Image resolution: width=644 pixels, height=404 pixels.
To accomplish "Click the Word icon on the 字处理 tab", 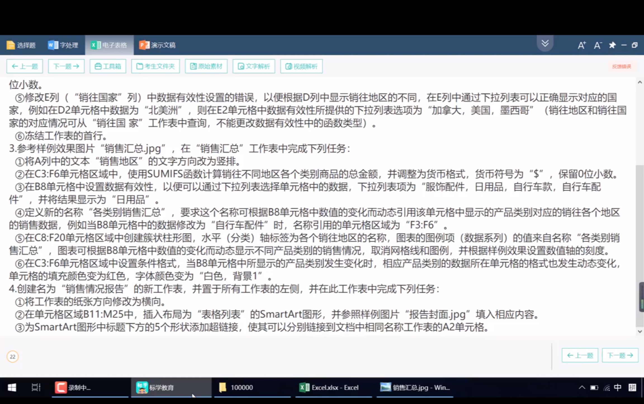I will pyautogui.click(x=53, y=45).
